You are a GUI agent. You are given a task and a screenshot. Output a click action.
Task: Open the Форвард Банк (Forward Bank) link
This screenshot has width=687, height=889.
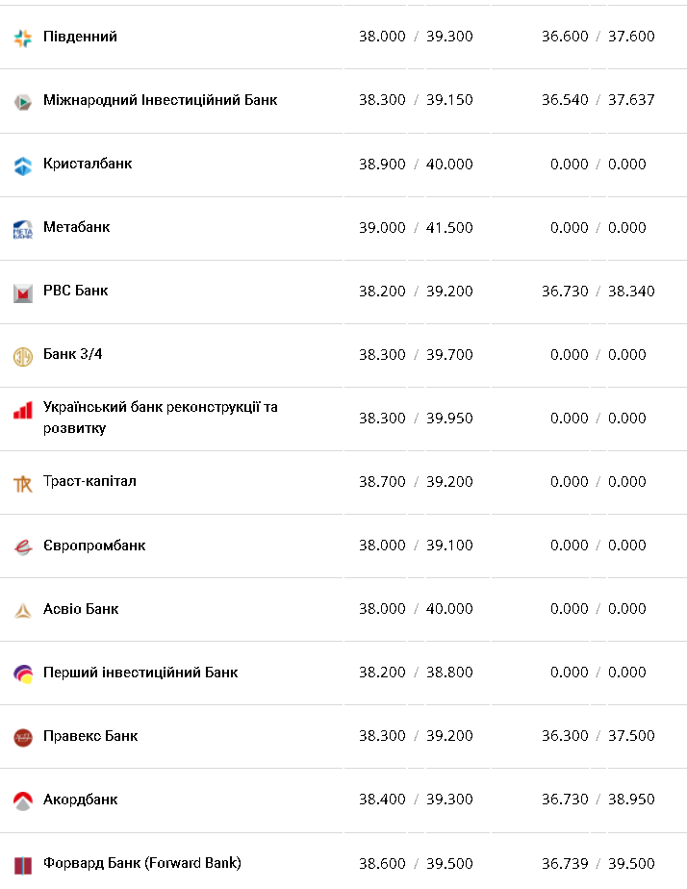[x=141, y=863]
